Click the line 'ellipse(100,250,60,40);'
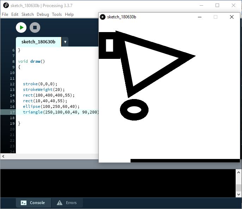Screen dimensions: 242x209 click(51, 106)
